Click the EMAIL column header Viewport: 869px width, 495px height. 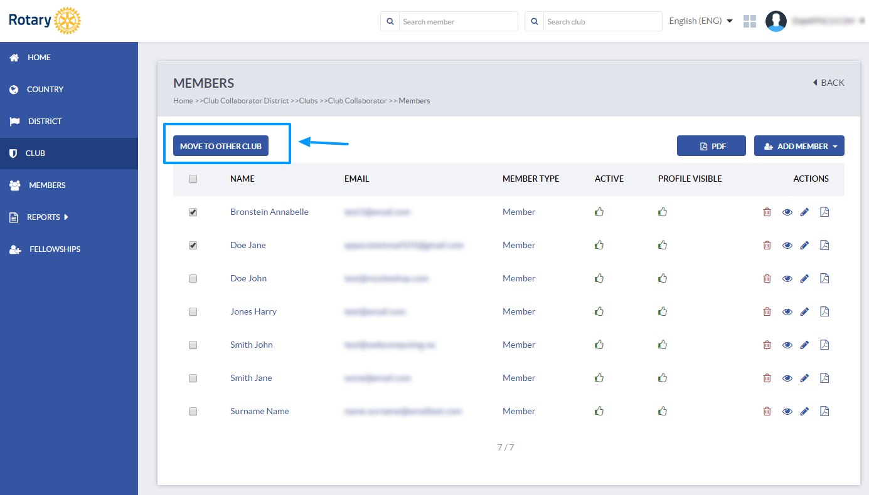coord(356,179)
